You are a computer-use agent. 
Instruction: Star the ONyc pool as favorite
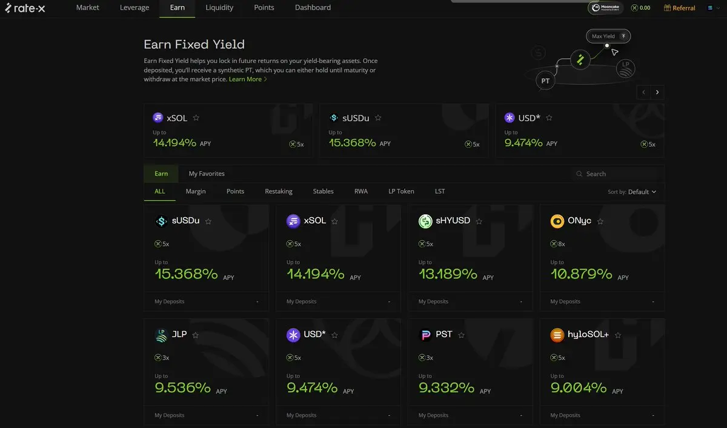(x=600, y=222)
